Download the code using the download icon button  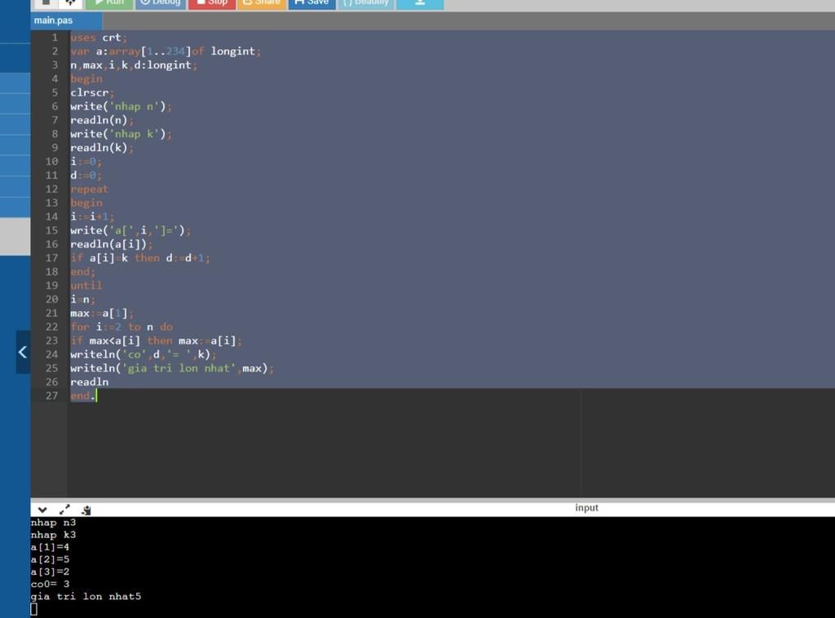[420, 4]
